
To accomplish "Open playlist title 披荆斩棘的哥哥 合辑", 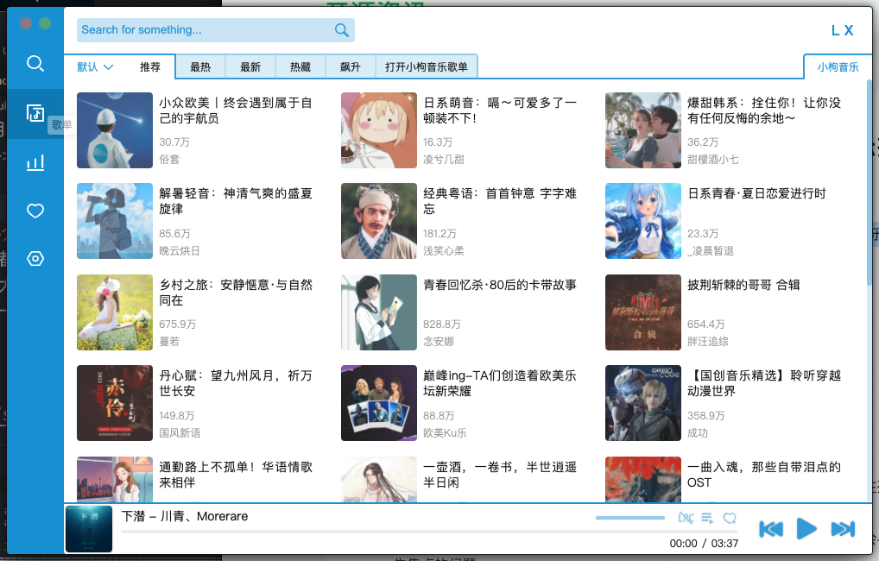I will click(x=743, y=285).
